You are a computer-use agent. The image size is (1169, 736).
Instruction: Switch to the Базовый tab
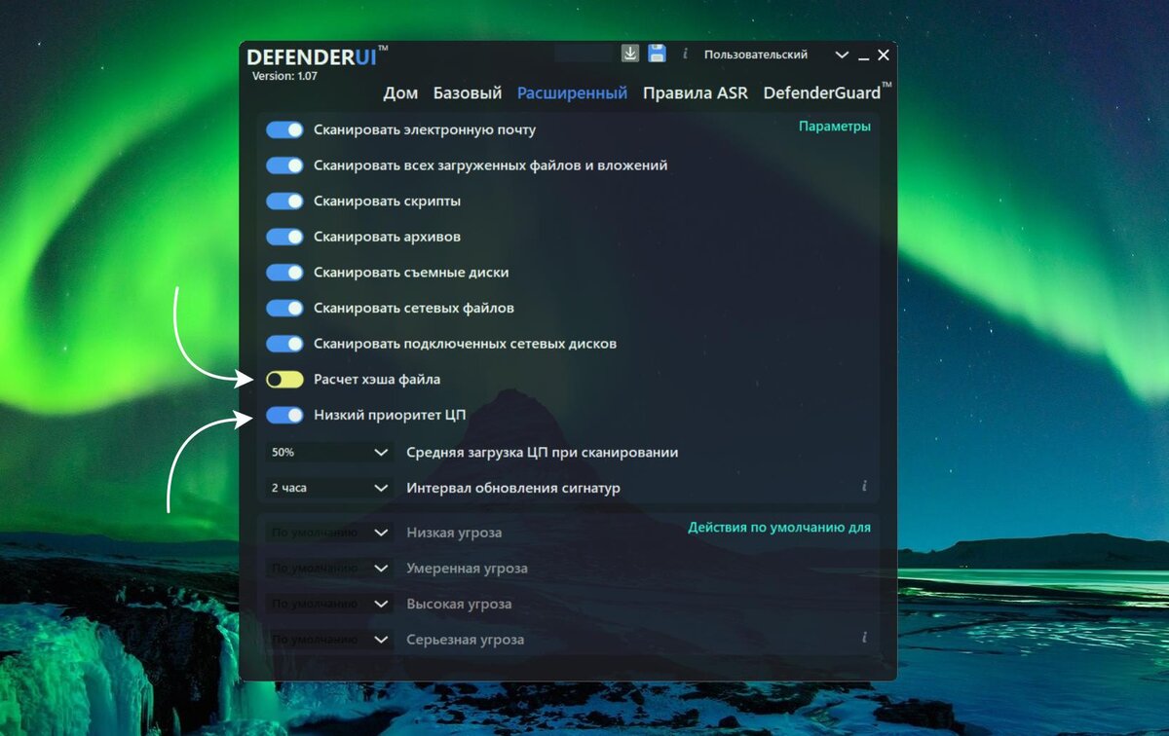click(x=468, y=93)
